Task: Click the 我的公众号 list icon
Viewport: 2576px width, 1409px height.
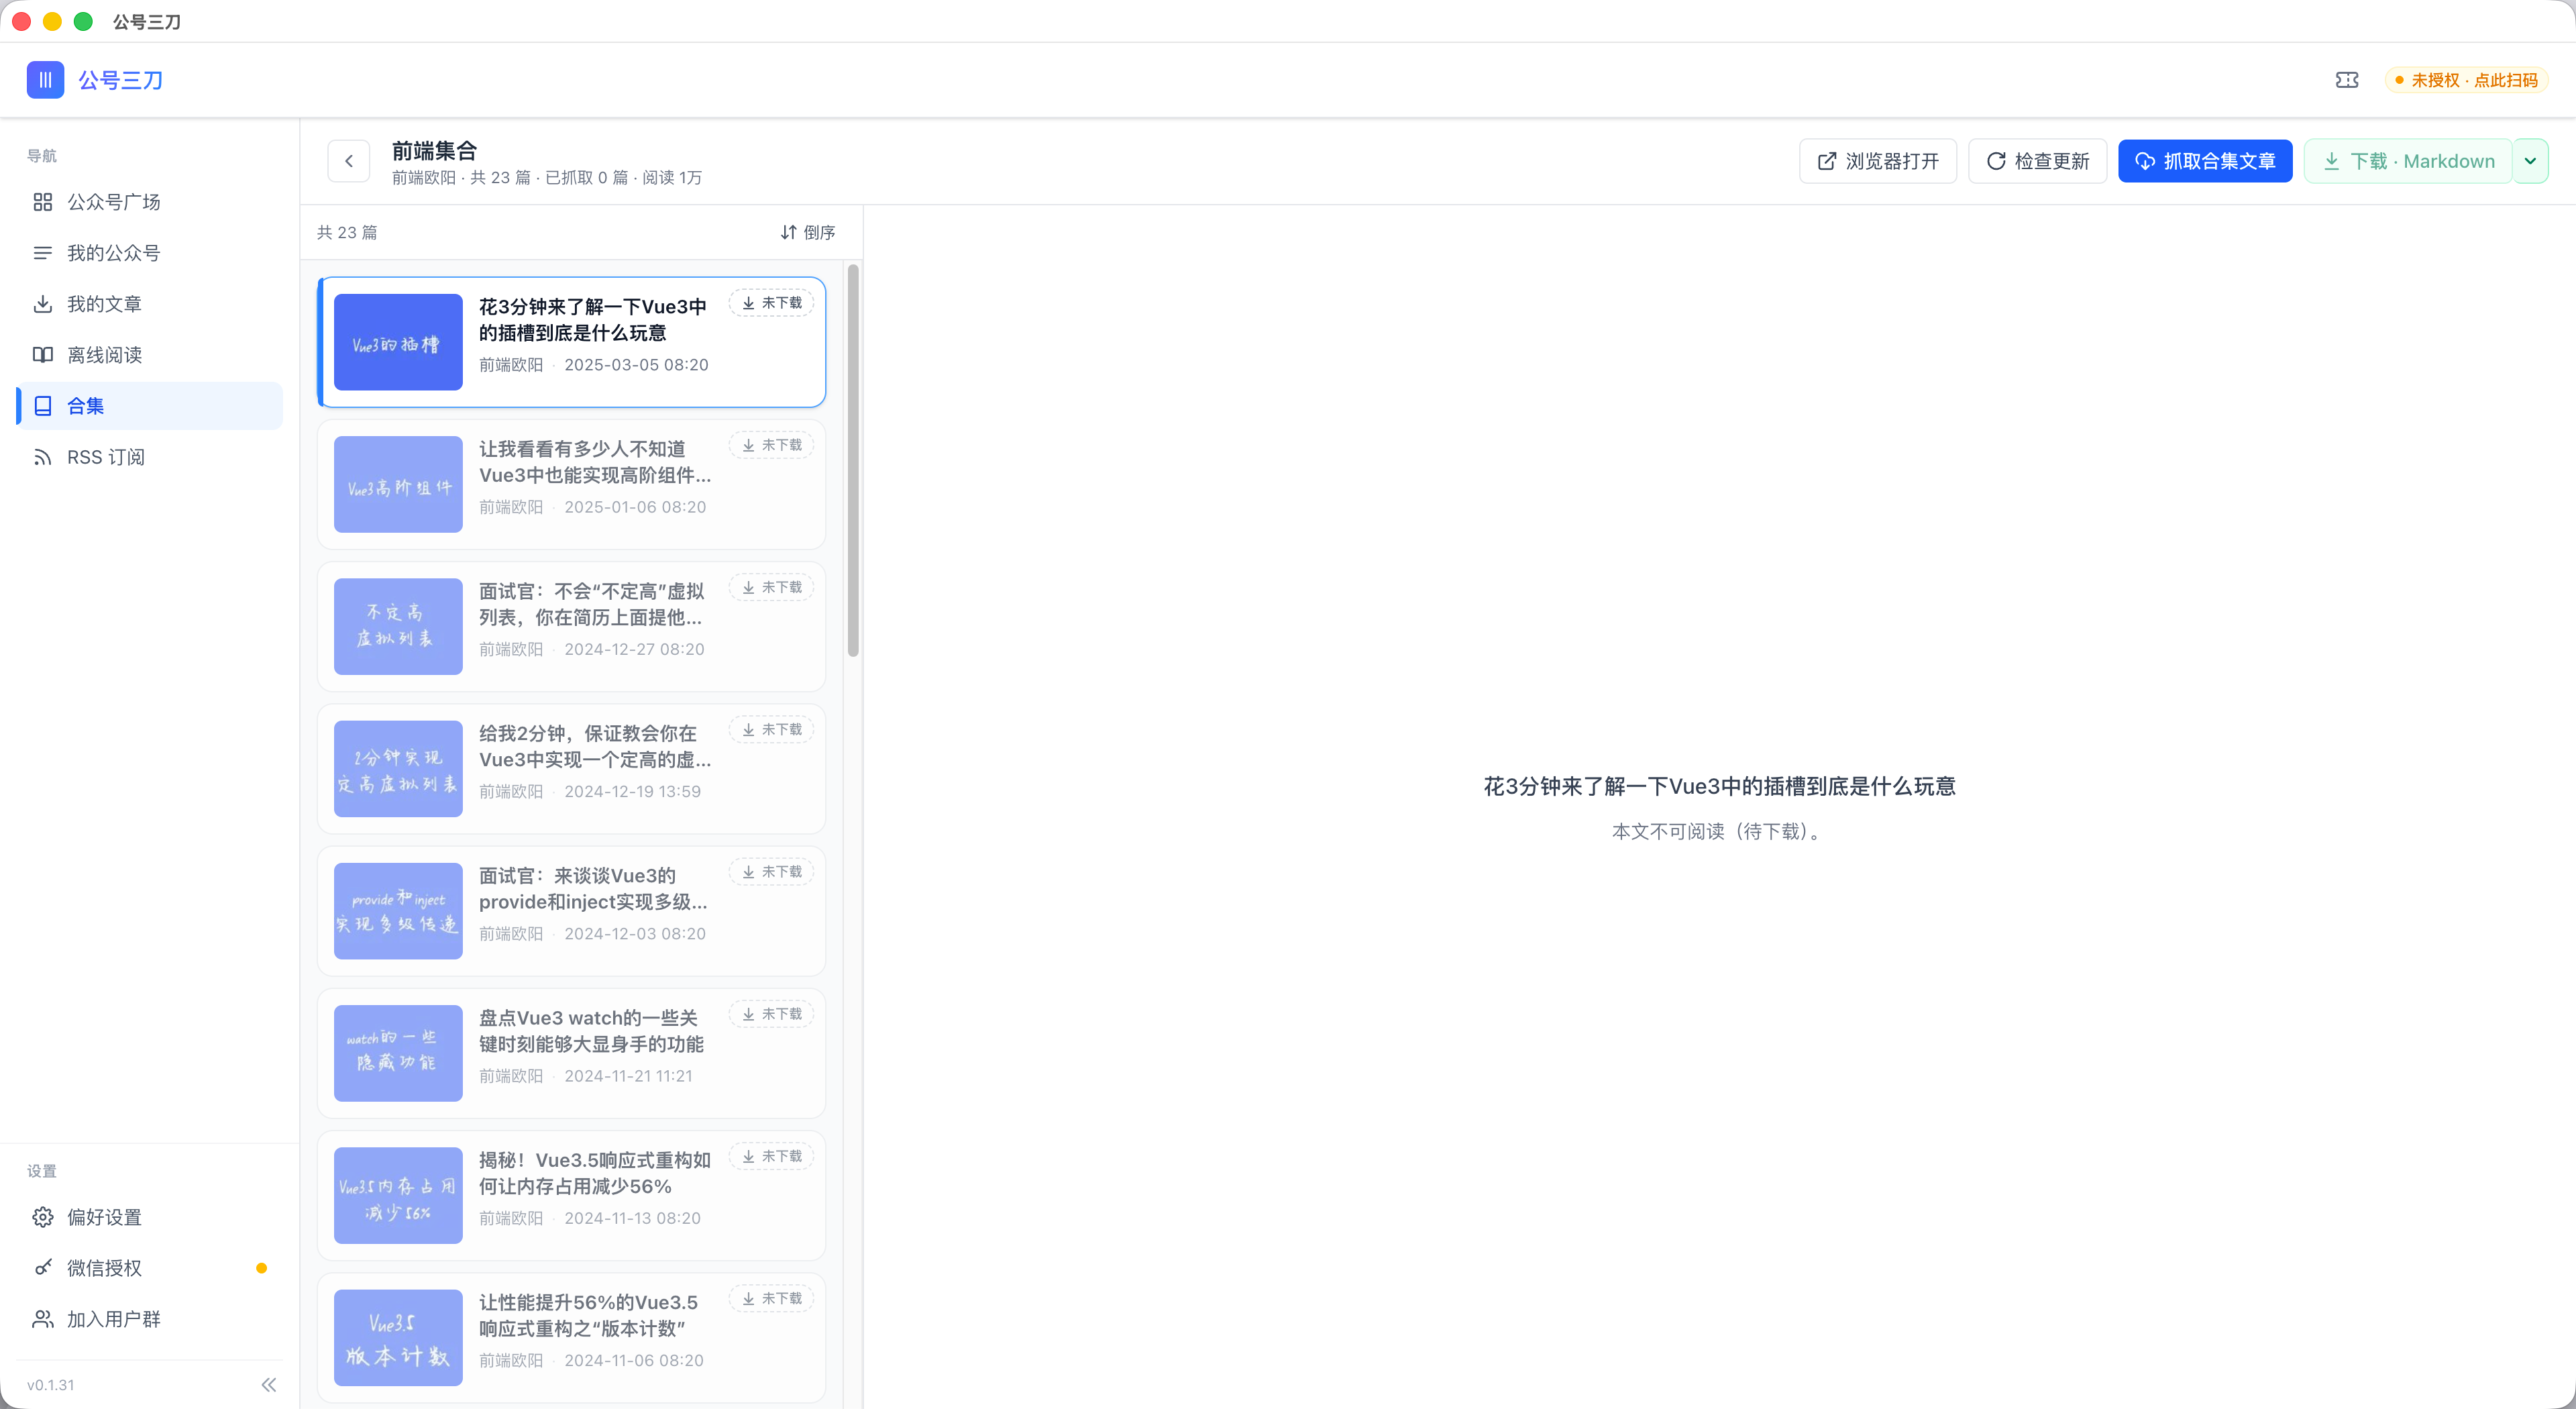Action: click(x=42, y=253)
